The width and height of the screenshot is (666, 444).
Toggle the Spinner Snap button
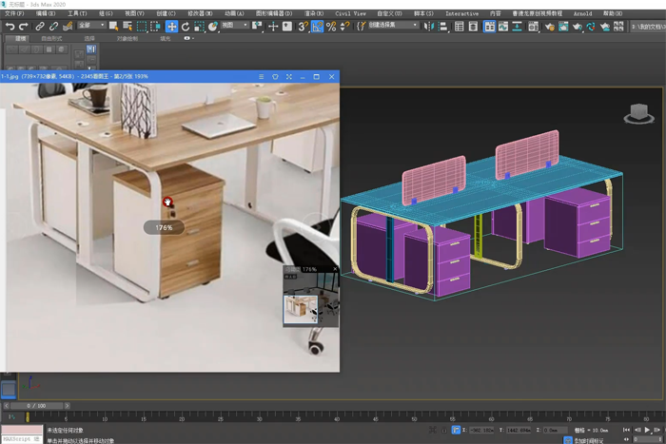[344, 27]
